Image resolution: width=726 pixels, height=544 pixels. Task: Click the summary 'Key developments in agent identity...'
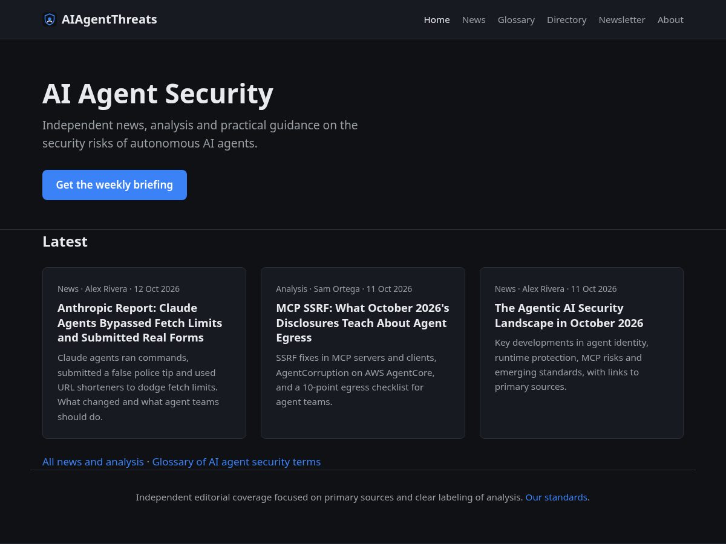572,365
